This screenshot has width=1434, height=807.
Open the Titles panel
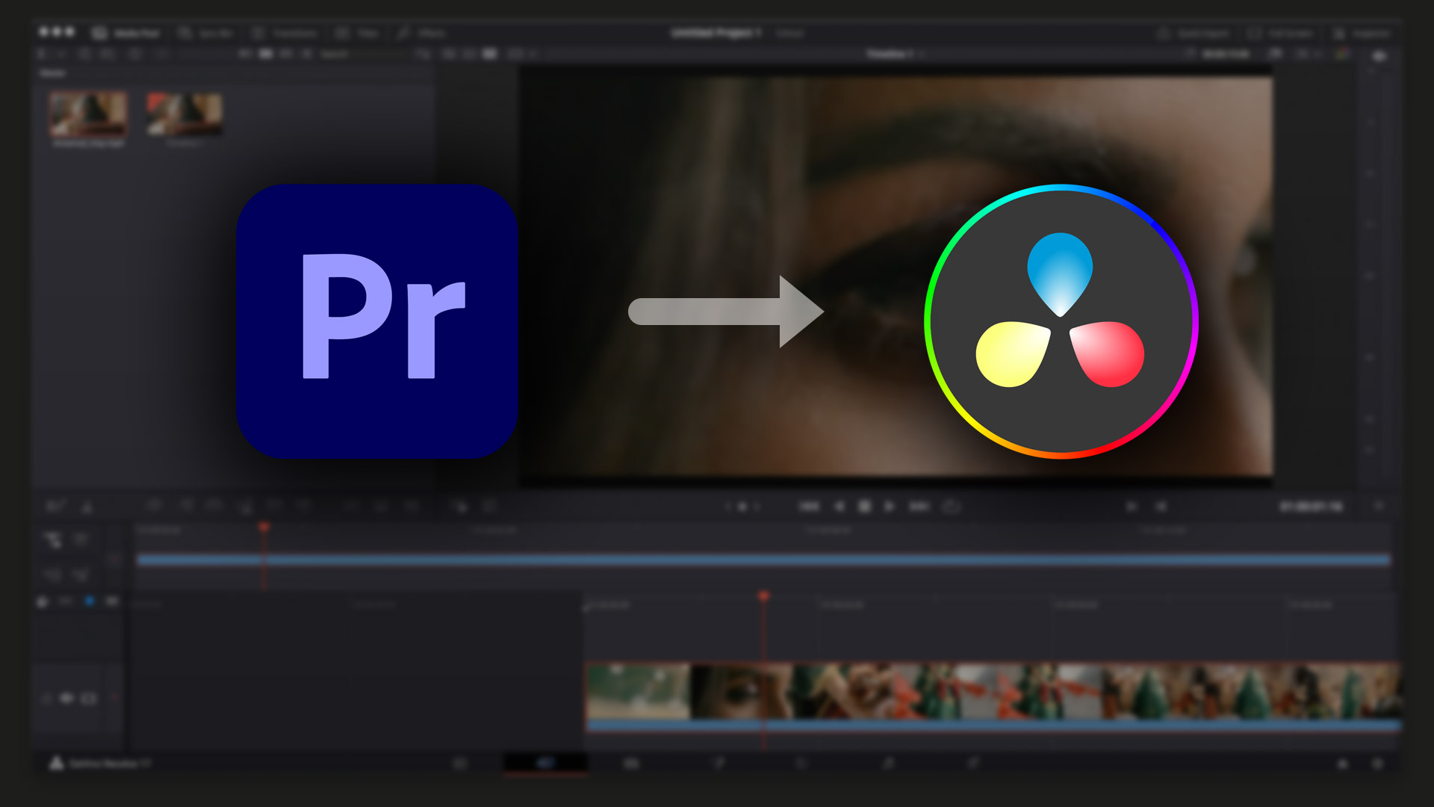pos(357,33)
